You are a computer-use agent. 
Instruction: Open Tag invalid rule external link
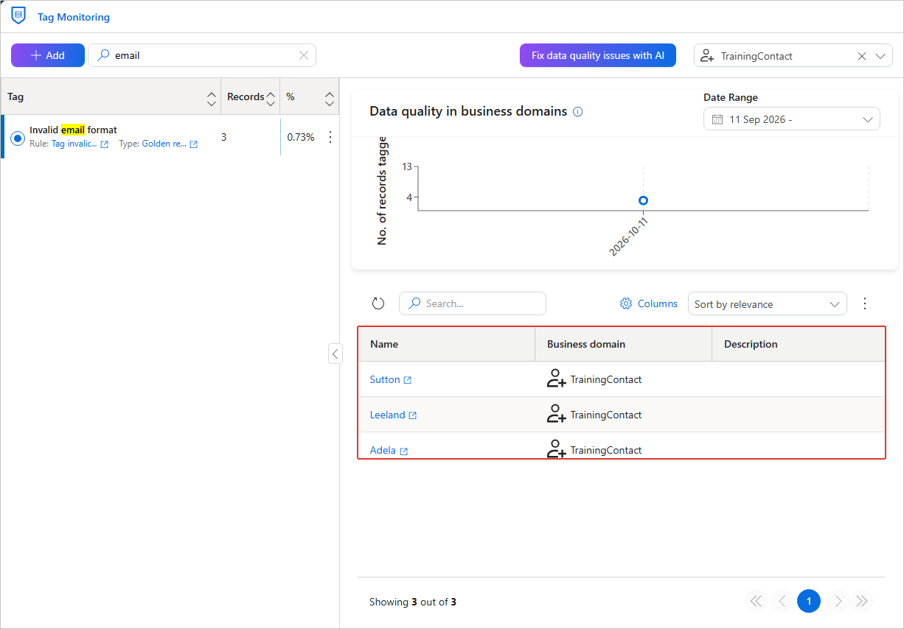point(105,144)
